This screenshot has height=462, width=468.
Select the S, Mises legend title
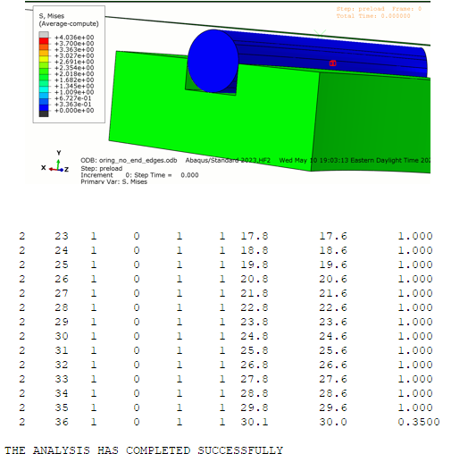(69, 20)
